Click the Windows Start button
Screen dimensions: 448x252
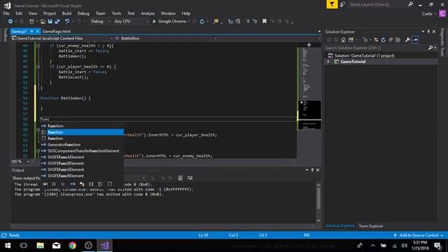[x=8, y=246]
